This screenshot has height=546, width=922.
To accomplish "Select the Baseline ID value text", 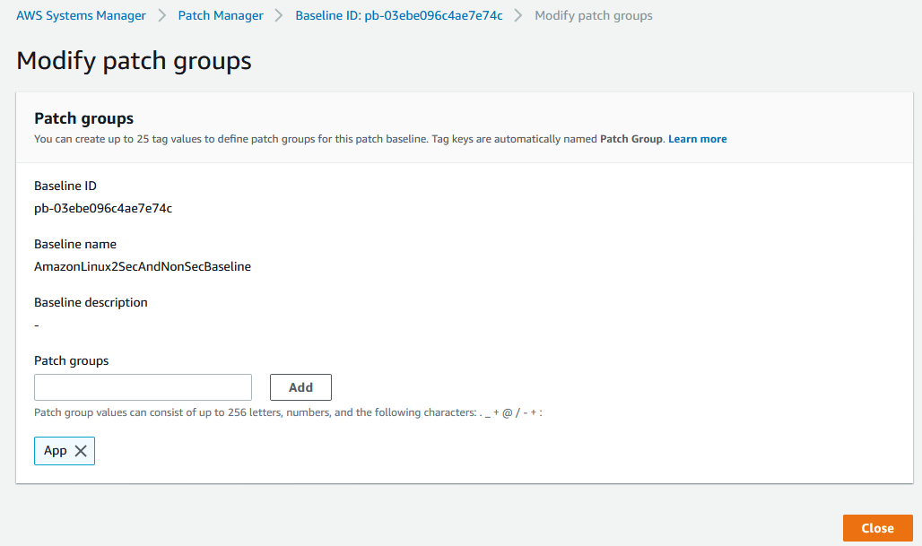I will point(103,209).
